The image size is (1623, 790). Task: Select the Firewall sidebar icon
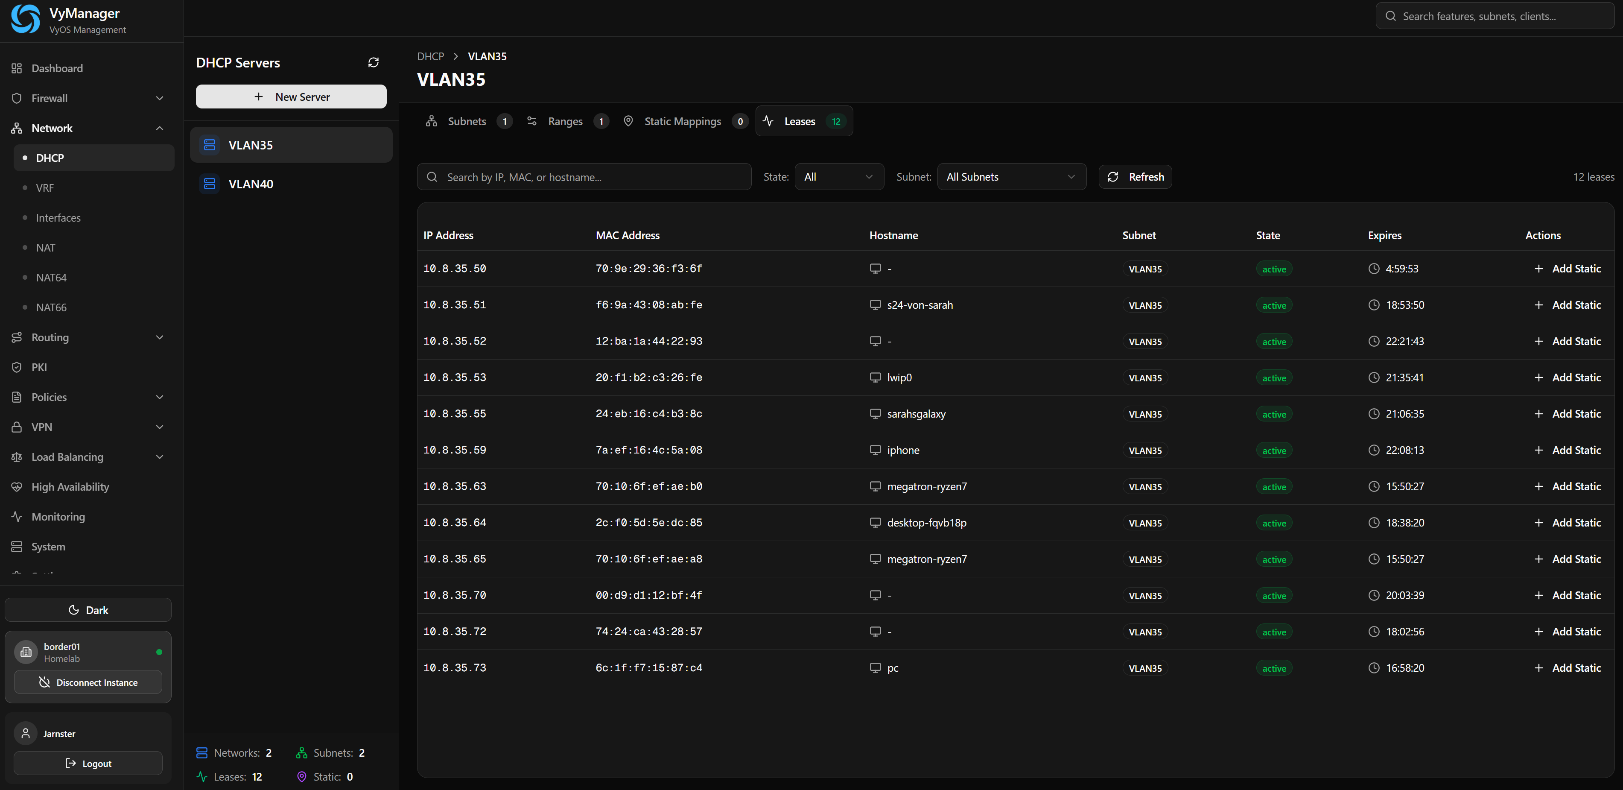tap(16, 98)
